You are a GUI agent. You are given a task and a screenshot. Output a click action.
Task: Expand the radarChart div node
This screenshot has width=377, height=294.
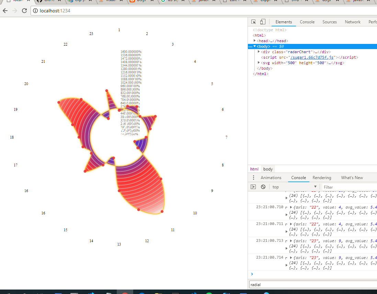(x=259, y=52)
